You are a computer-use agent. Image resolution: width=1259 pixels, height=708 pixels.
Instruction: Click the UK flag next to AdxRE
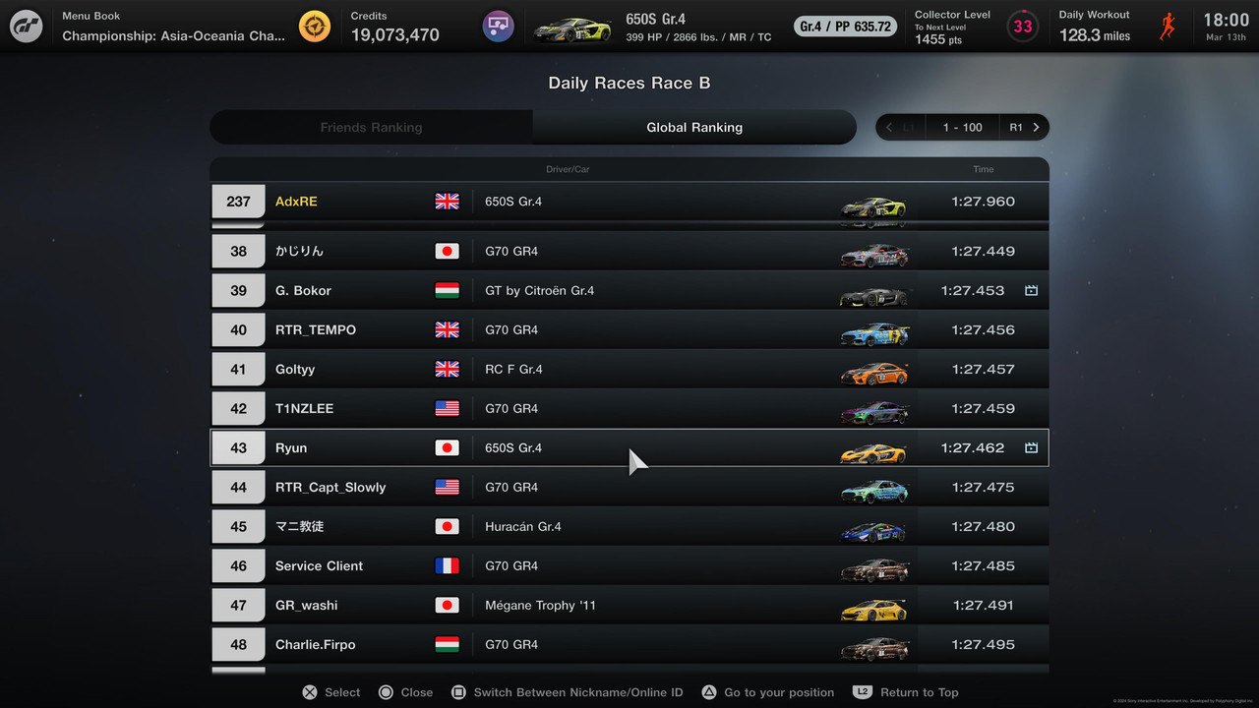pyautogui.click(x=447, y=202)
